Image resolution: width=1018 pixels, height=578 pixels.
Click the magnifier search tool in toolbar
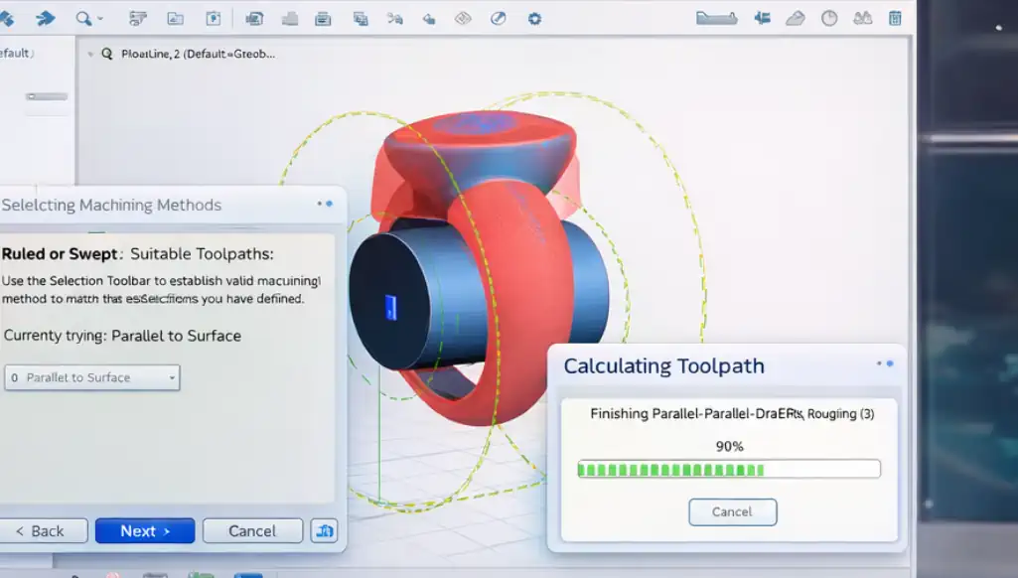(x=83, y=18)
